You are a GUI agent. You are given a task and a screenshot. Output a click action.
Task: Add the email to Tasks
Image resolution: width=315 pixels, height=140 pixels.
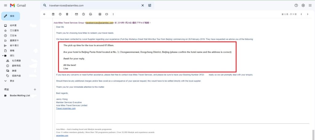coord(90,14)
